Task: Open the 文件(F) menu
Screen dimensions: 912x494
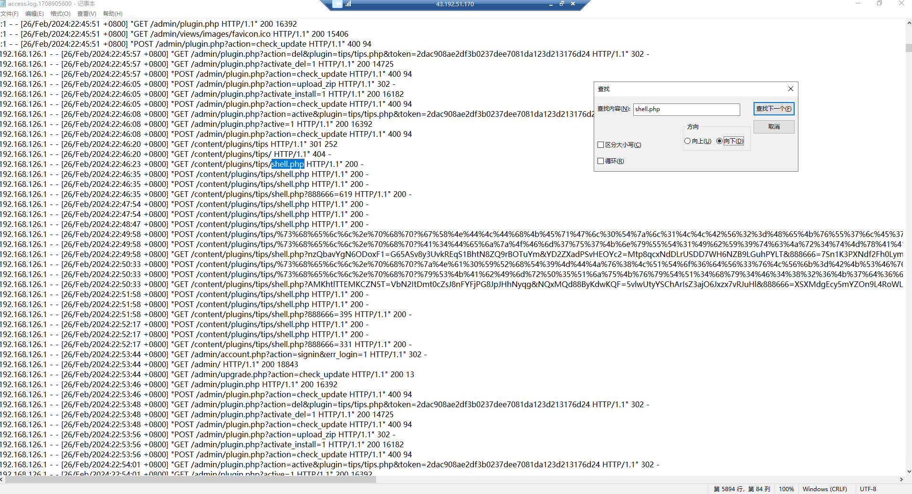Action: point(10,14)
